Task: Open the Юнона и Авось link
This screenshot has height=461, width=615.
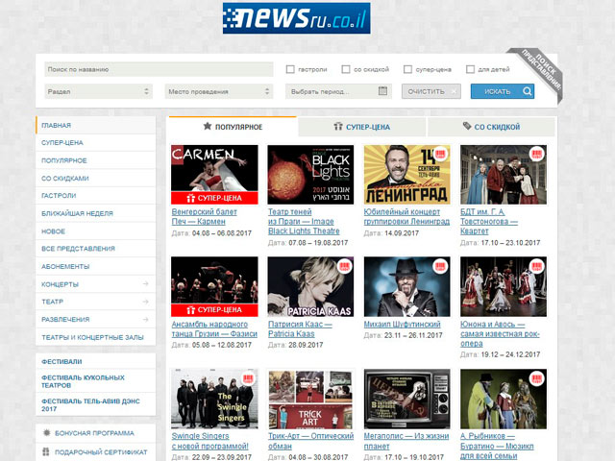Action: [x=500, y=333]
